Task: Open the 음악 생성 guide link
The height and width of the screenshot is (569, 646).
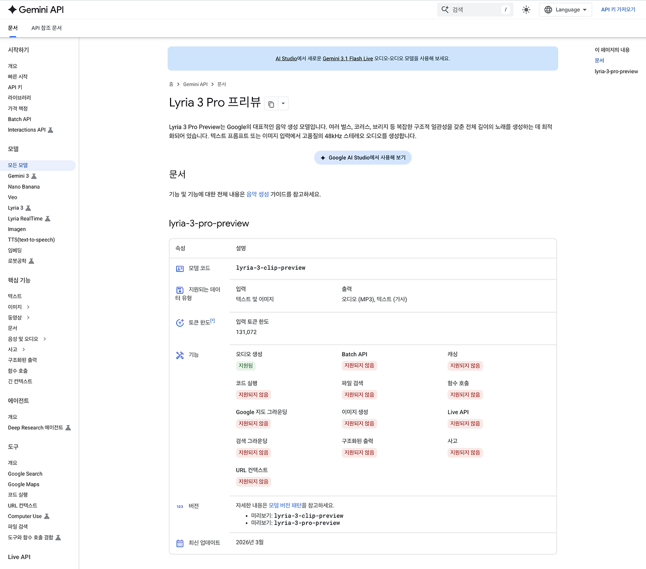Action: tap(257, 194)
